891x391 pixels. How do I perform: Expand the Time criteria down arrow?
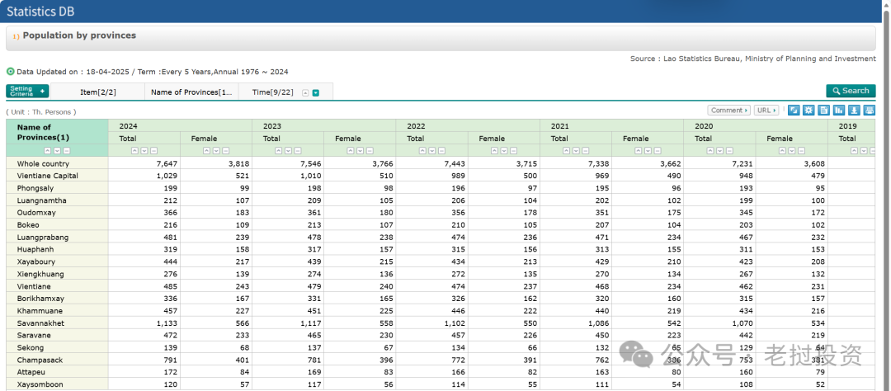point(316,92)
